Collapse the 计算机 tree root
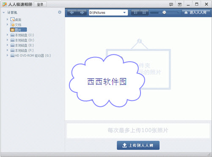Screen dimensions: 212x157 4,13
